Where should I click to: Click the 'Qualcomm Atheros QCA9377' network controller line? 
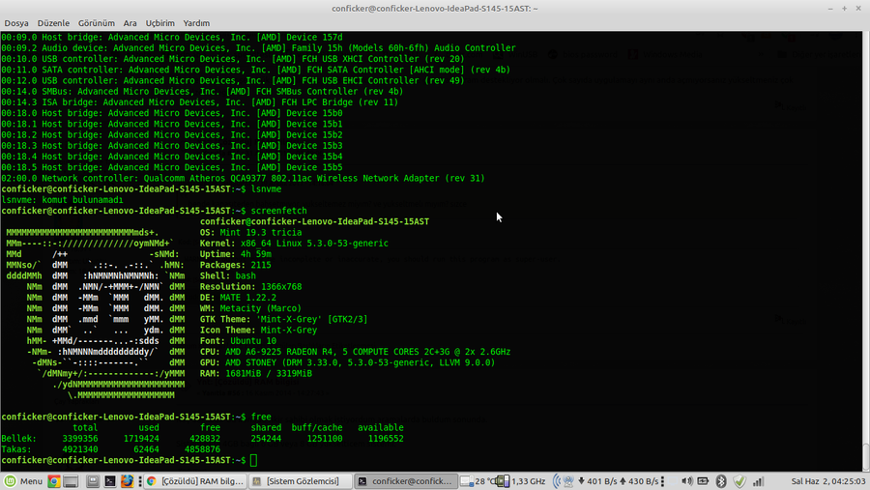tap(243, 178)
